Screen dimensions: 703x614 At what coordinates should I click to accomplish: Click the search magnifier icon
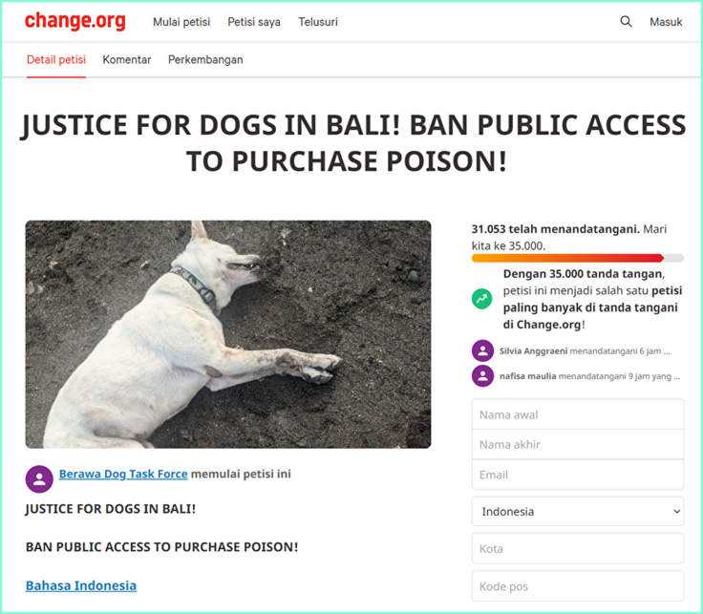pyautogui.click(x=626, y=22)
